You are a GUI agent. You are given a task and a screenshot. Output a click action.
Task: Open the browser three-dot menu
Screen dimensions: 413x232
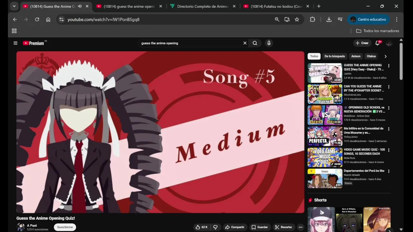point(397,19)
